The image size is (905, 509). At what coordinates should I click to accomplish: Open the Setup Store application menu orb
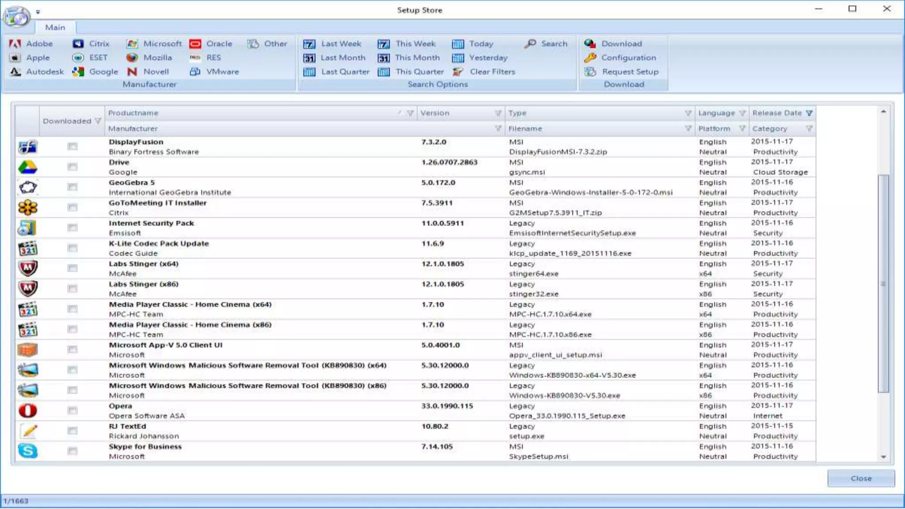click(16, 16)
